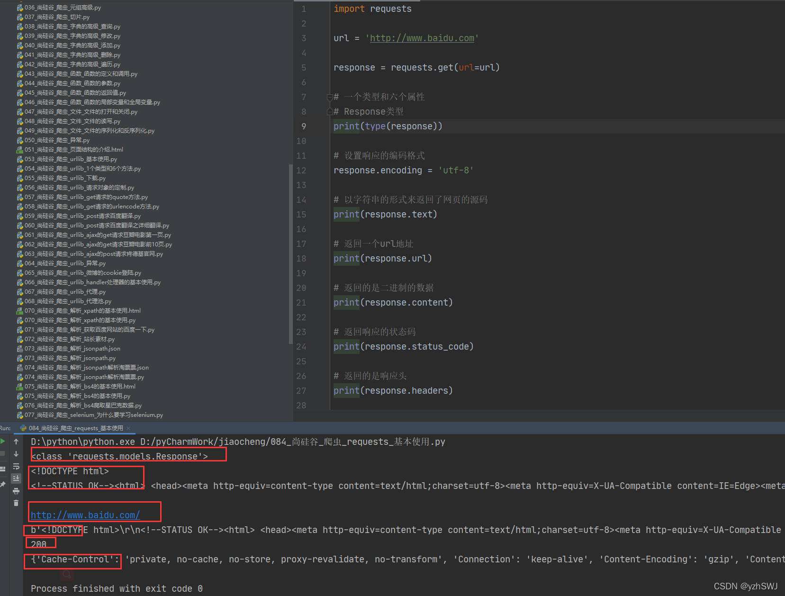The width and height of the screenshot is (785, 596).
Task: Collapse the comment fold at line 7
Action: (x=330, y=98)
